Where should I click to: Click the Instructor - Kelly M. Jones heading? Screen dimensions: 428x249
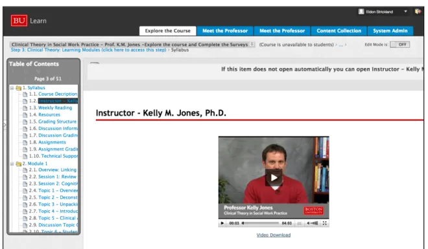click(161, 113)
